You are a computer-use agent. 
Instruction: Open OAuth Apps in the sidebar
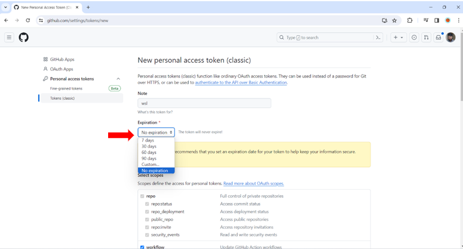tap(61, 69)
